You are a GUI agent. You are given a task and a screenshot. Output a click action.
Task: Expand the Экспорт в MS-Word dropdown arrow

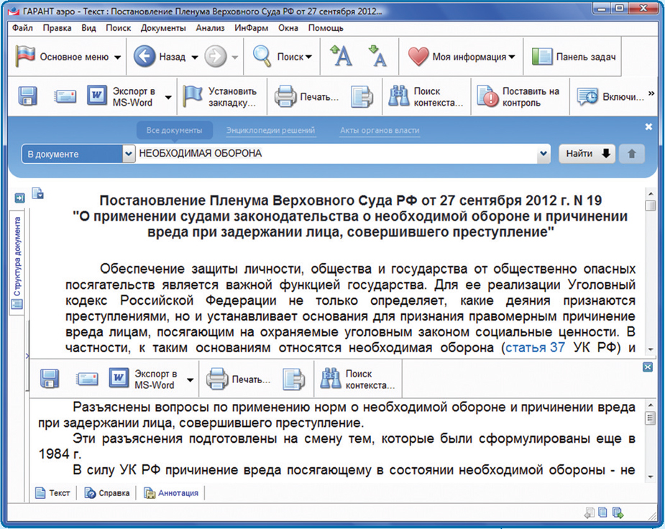click(x=168, y=97)
